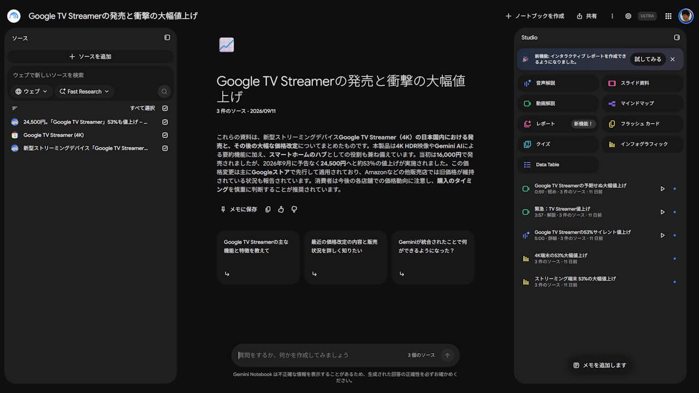699x393 pixels.
Task: Uncheck the 新型ストリーミングデバイス source checkbox
Action: 165,148
